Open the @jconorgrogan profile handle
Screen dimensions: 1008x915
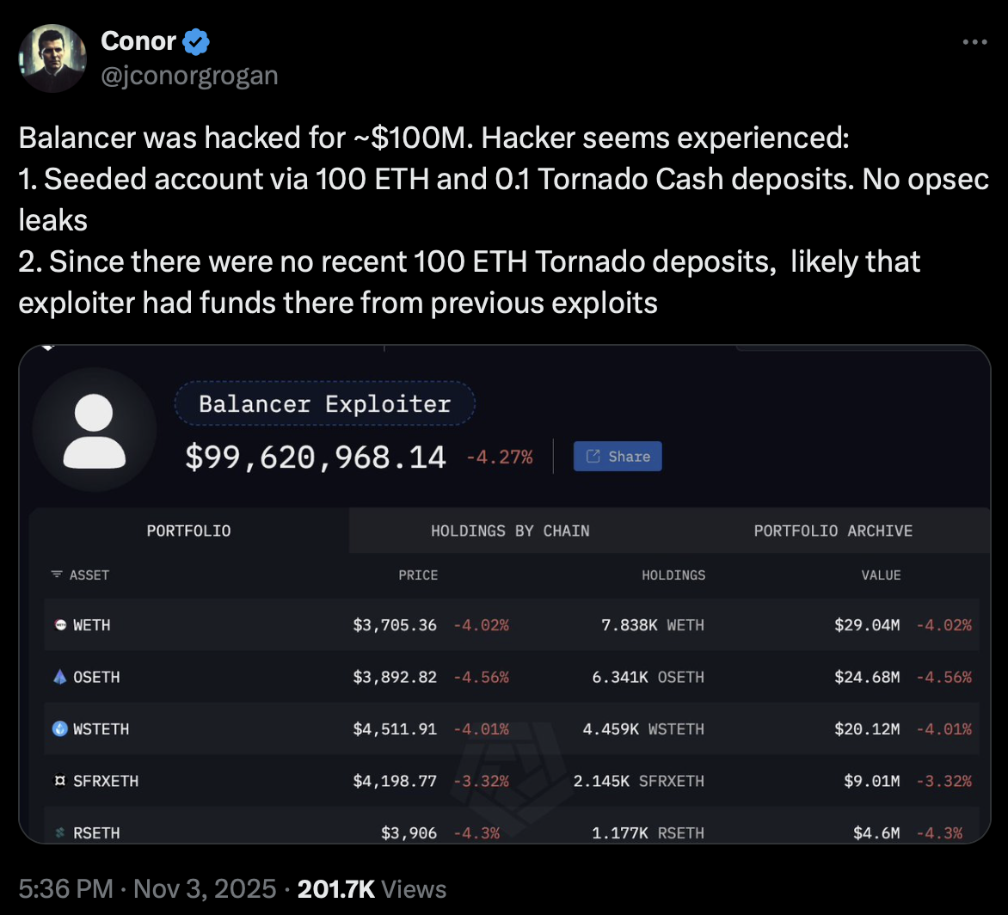click(x=190, y=75)
